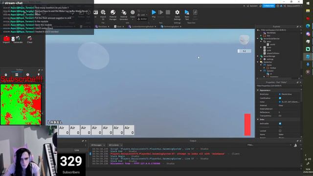Open the Material Generator tool
The width and height of the screenshot is (313, 176).
[x=124, y=15]
